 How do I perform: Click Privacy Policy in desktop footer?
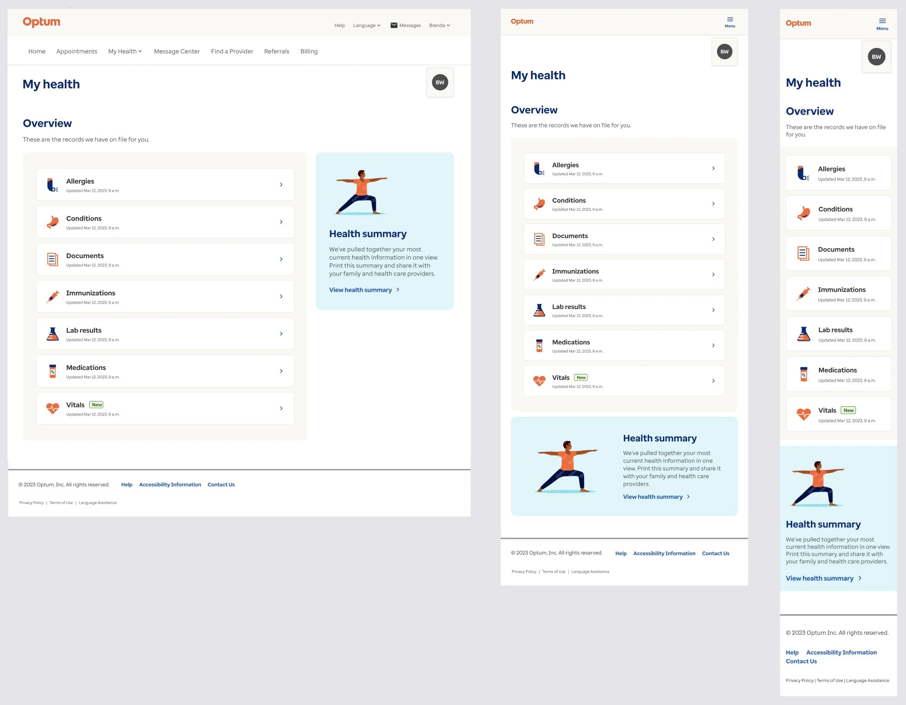[31, 503]
